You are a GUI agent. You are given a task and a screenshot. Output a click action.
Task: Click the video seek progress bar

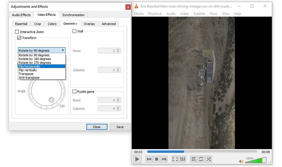click(x=202, y=152)
